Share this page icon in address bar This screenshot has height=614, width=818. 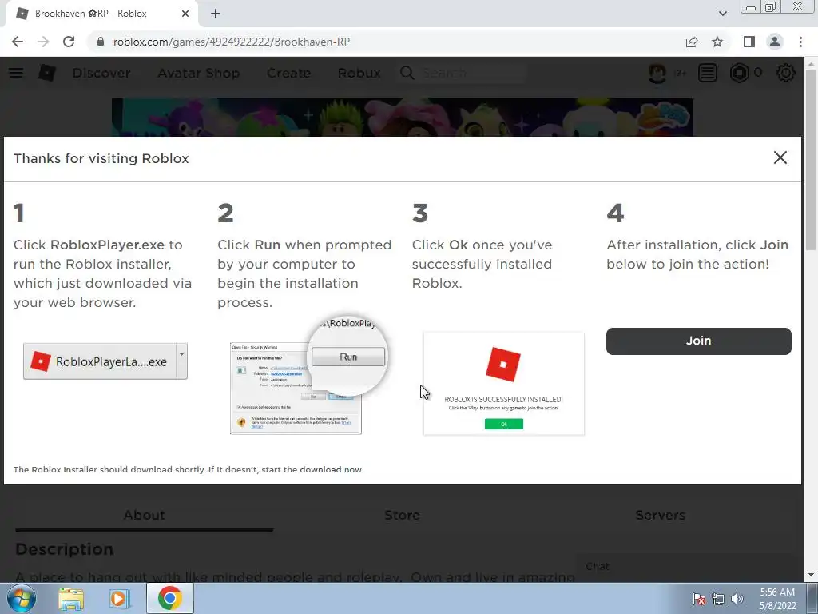click(692, 42)
